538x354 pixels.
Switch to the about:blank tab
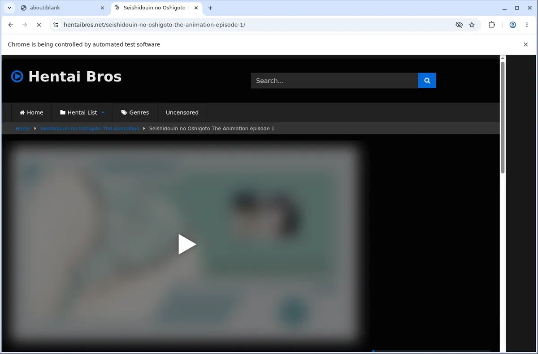point(62,8)
